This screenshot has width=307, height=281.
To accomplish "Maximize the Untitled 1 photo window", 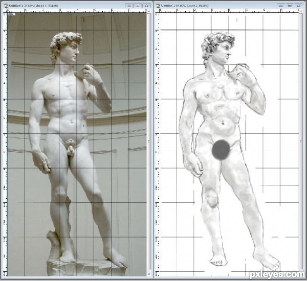I will [138, 6].
